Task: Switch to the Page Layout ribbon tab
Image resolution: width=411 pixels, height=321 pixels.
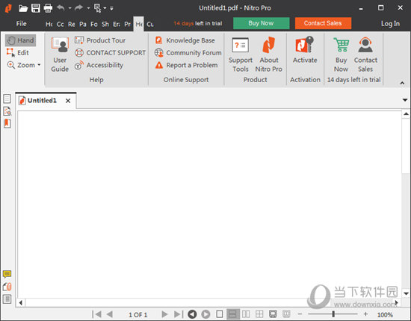Action: pyautogui.click(x=83, y=24)
